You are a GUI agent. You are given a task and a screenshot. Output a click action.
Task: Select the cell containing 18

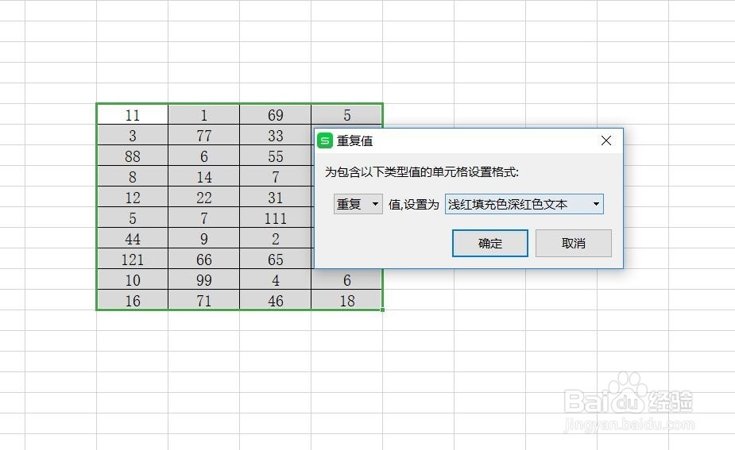pyautogui.click(x=347, y=300)
